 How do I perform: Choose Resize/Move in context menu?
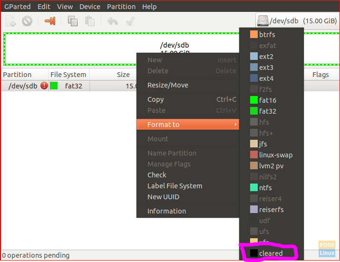[188, 85]
